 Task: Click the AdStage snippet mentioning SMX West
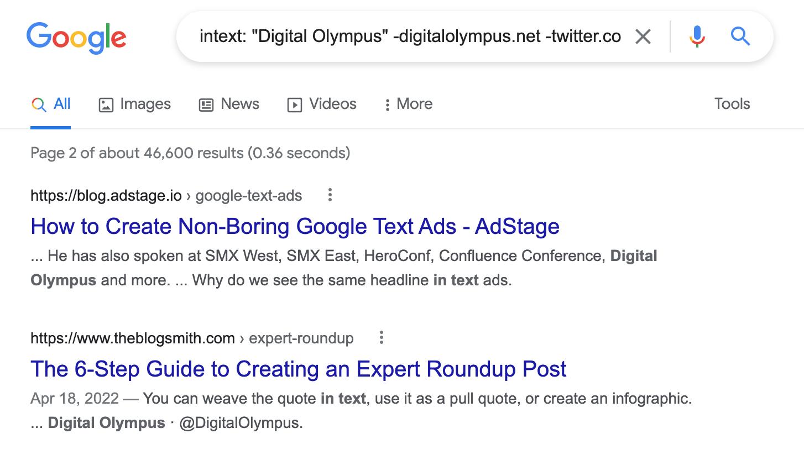coord(344,268)
